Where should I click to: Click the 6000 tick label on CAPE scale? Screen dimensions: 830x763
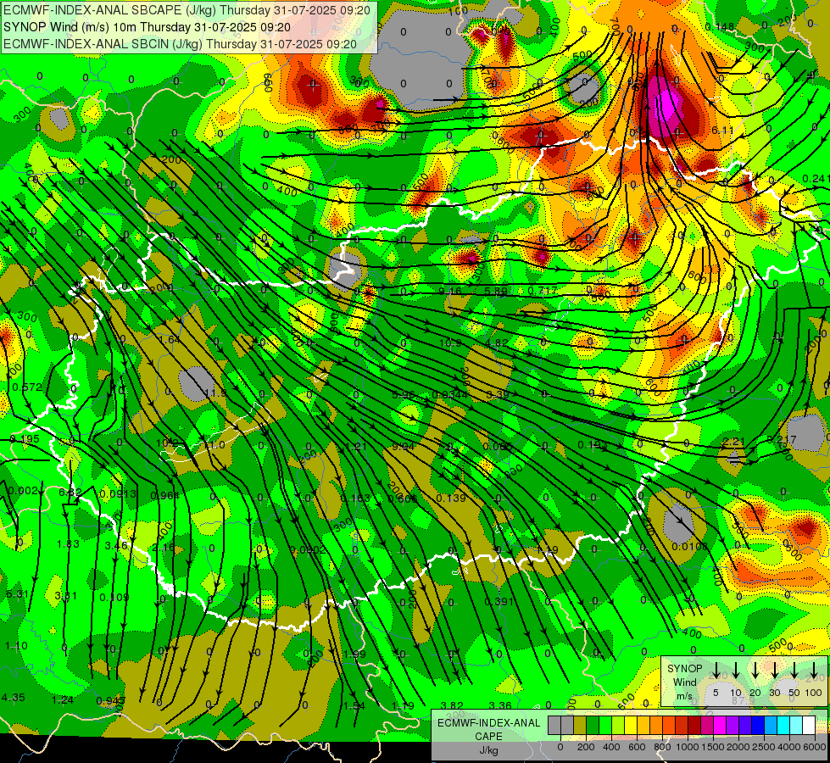[815, 747]
